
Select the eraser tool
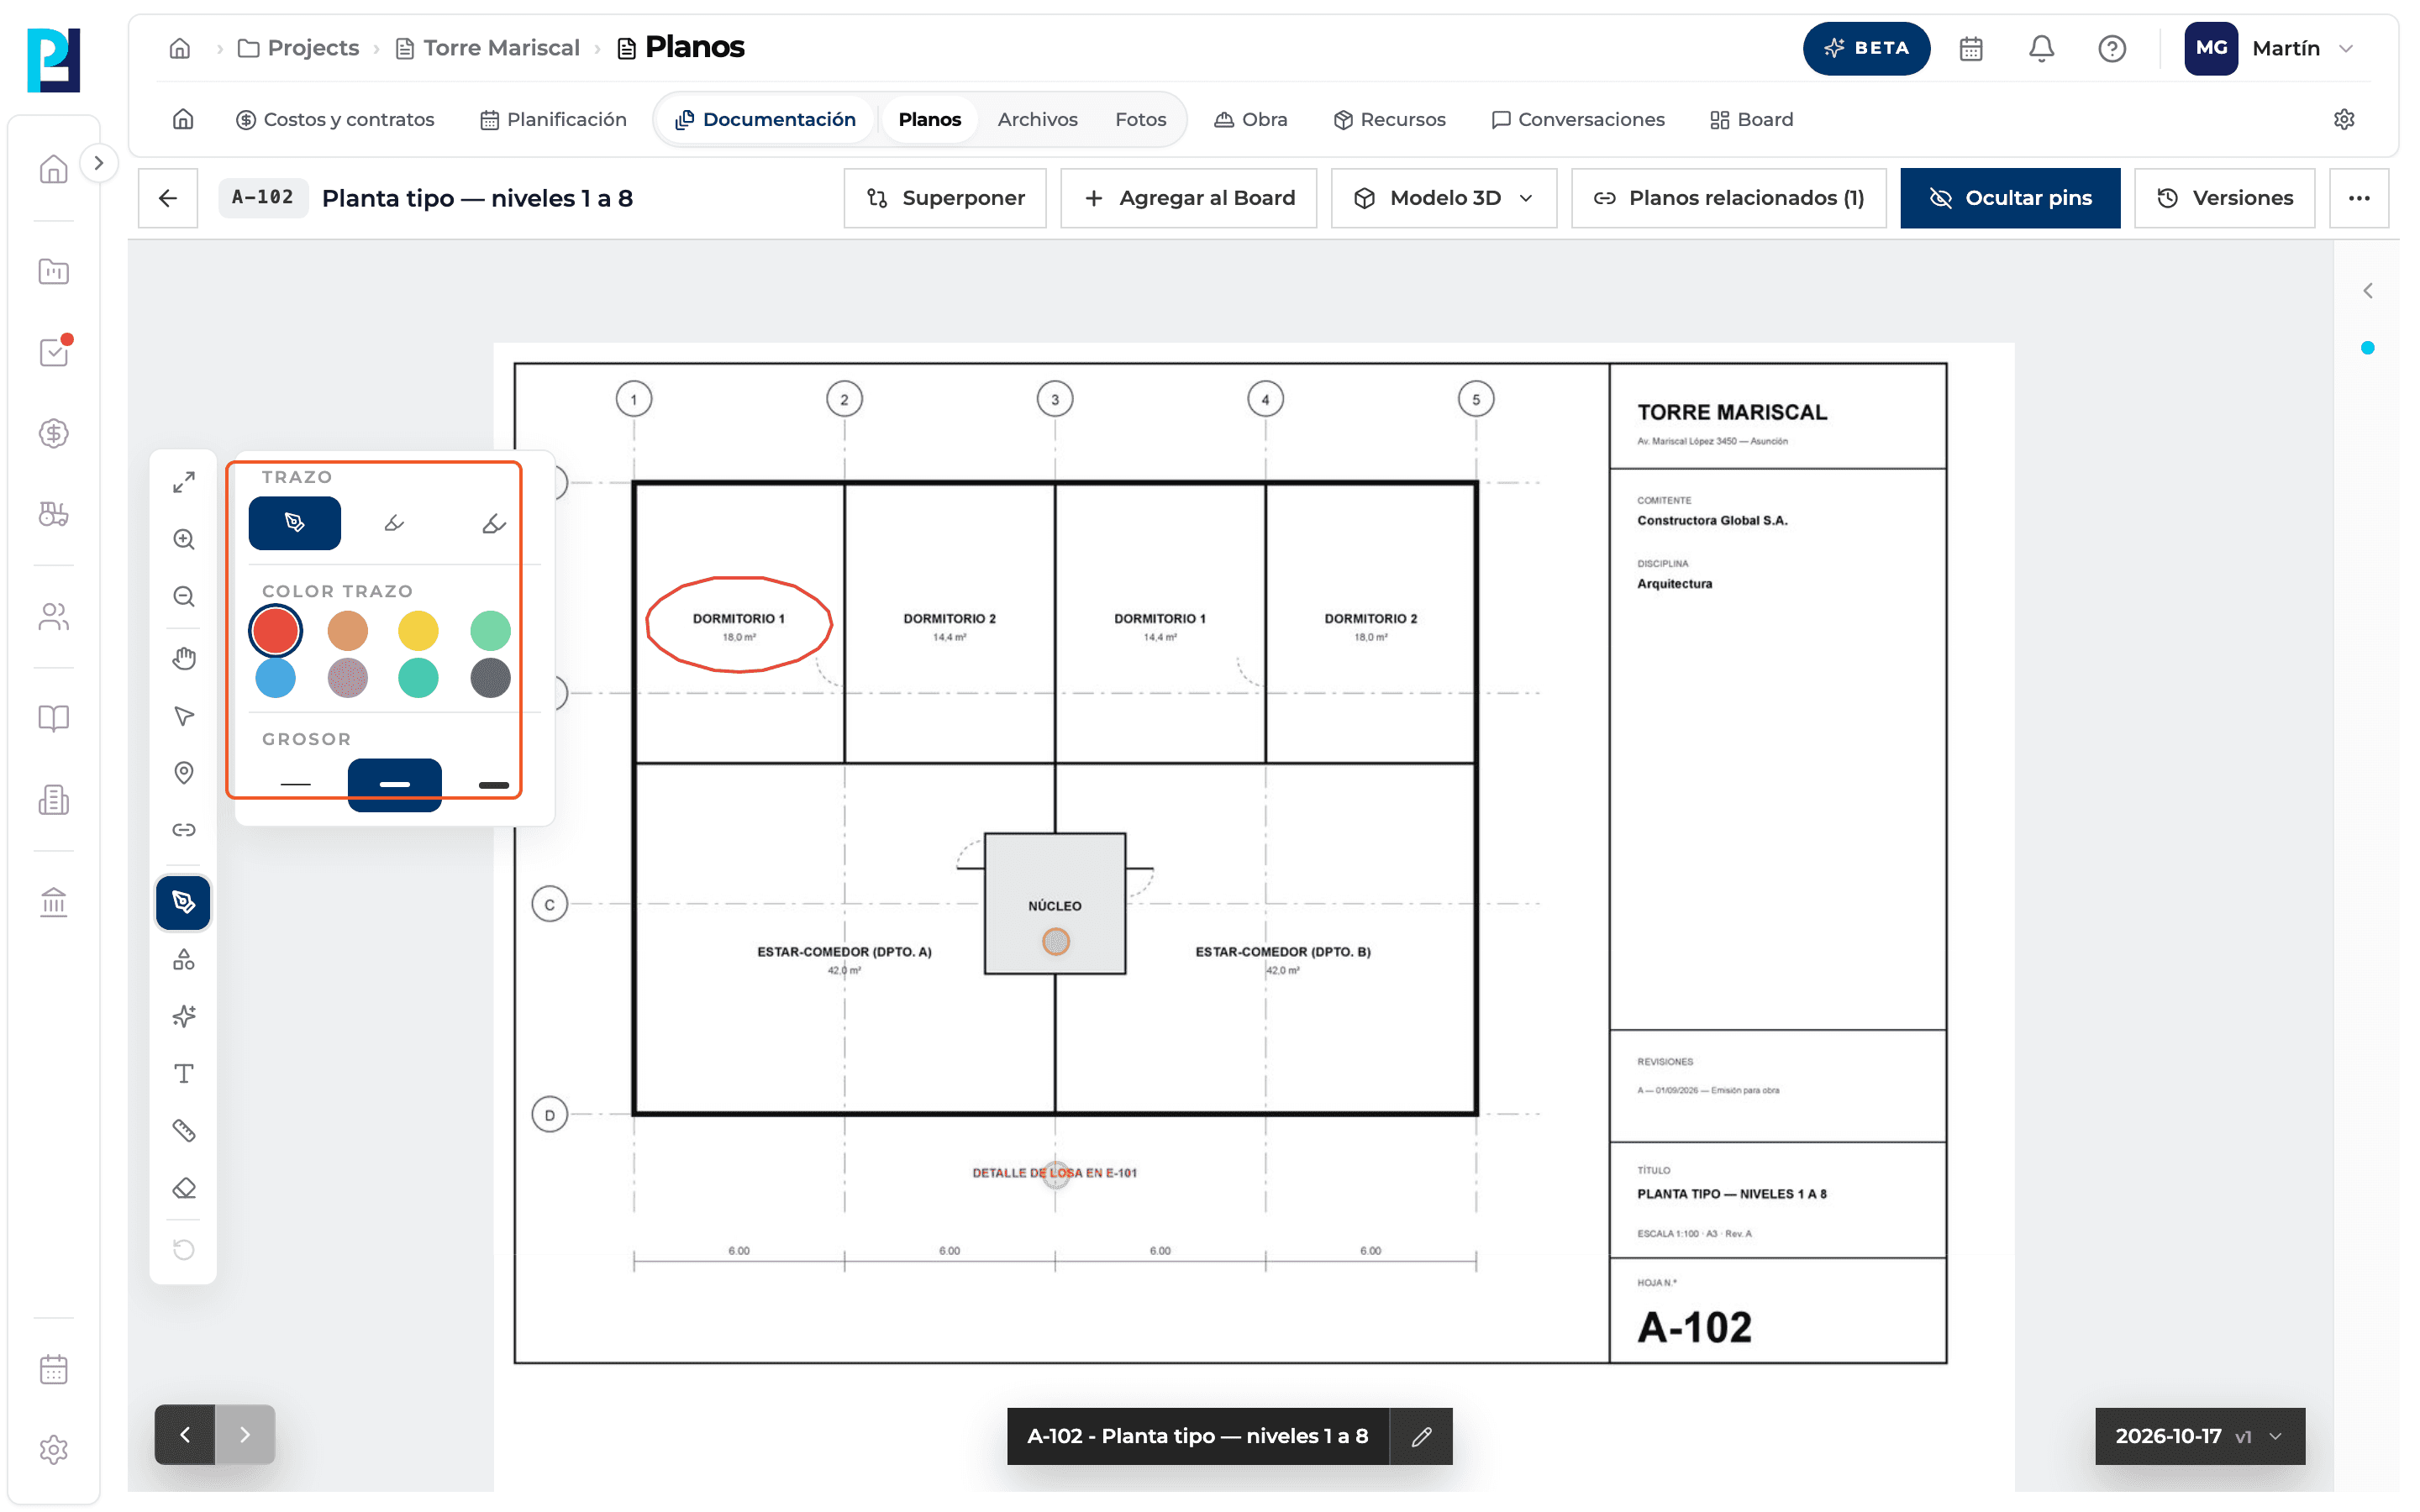tap(183, 1188)
